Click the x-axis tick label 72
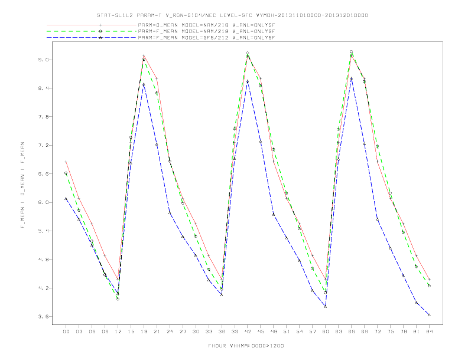Image resolution: width=468 pixels, height=361 pixels. (x=378, y=332)
